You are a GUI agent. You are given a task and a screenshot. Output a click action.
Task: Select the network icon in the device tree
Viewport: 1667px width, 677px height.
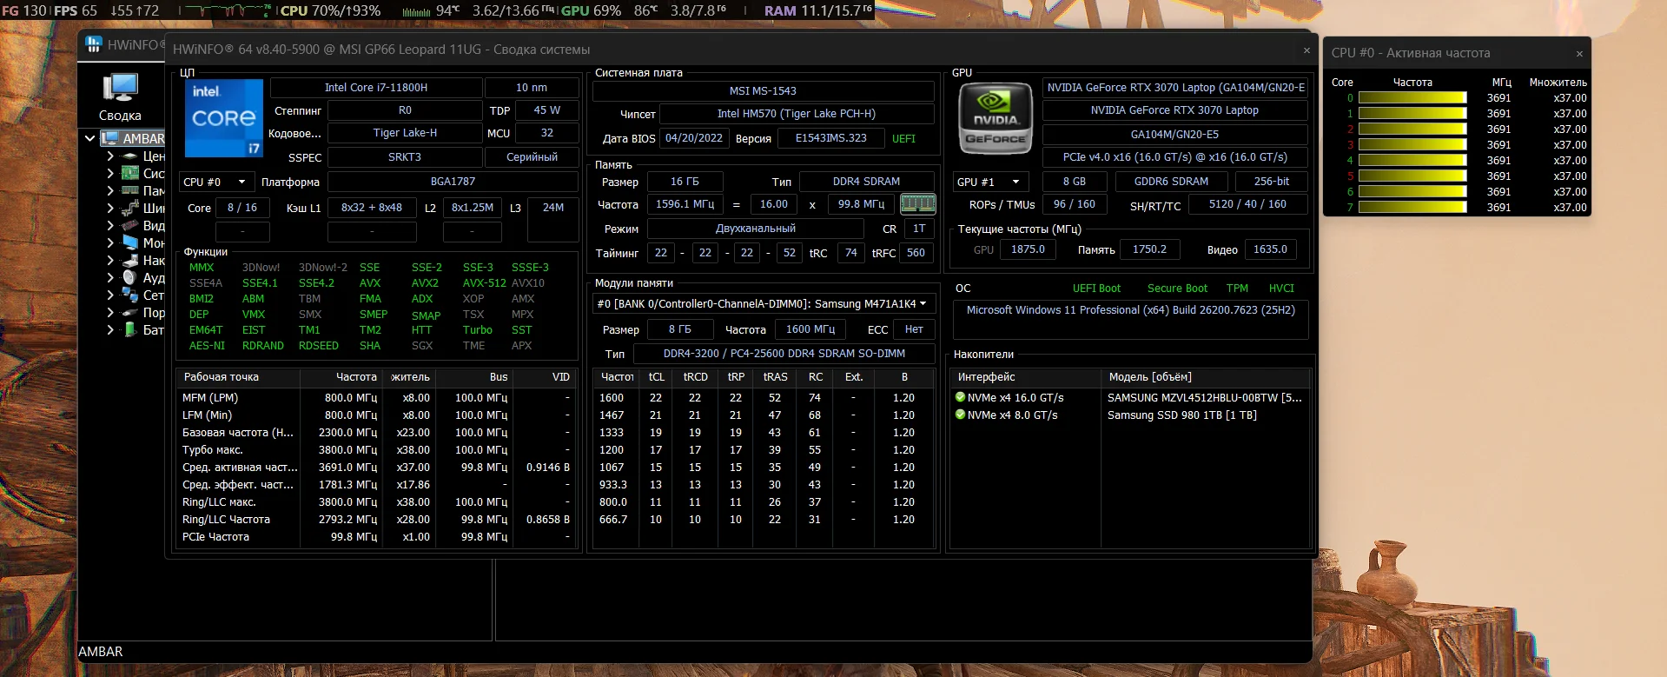[x=130, y=295]
